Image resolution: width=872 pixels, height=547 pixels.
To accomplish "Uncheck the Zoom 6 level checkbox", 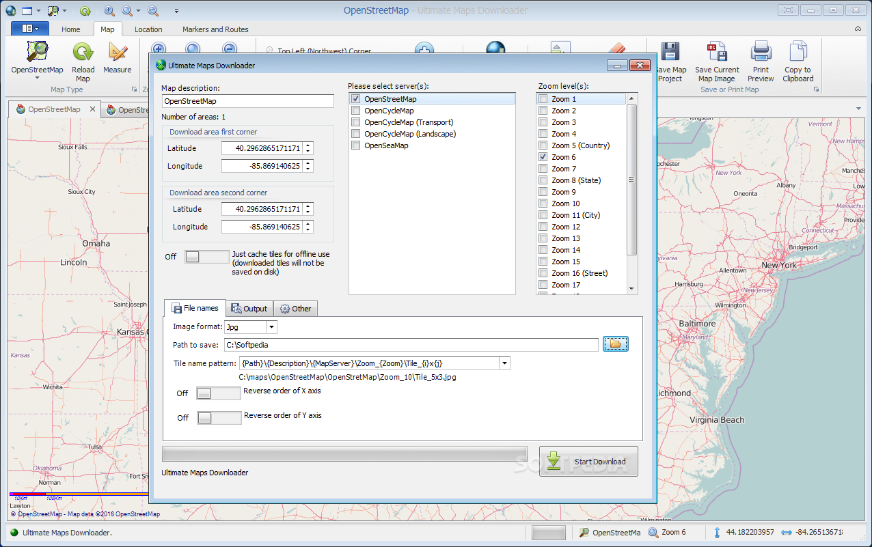I will pyautogui.click(x=543, y=157).
